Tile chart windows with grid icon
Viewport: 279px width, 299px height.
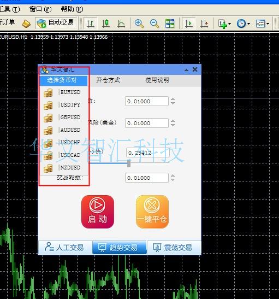pyautogui.click(x=169, y=24)
